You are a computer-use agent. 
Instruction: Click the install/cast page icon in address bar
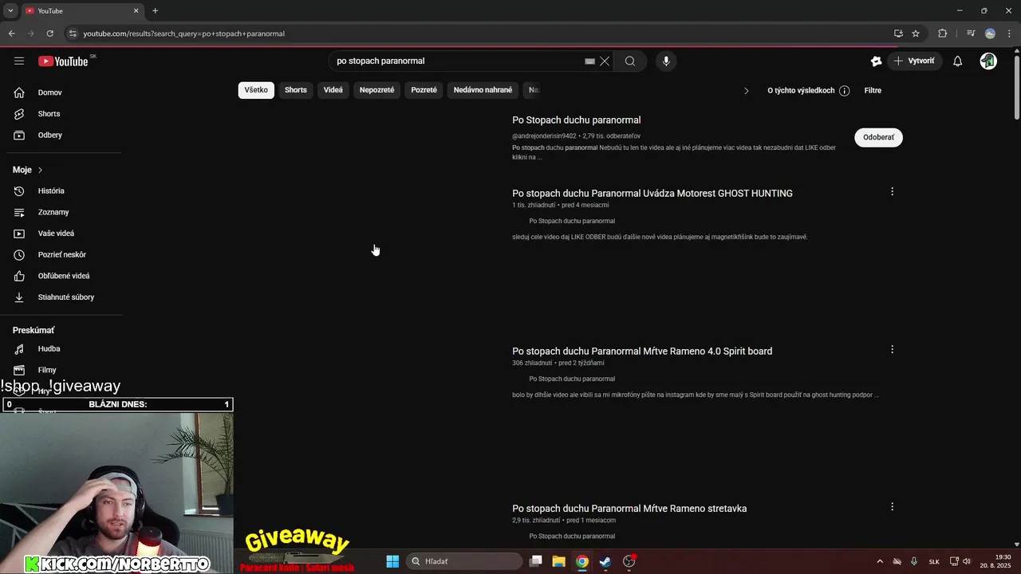(898, 33)
